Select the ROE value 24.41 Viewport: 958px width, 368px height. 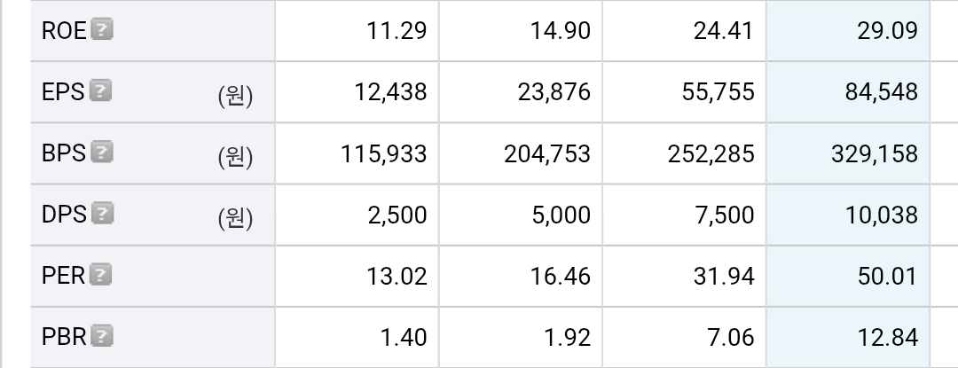tap(724, 30)
